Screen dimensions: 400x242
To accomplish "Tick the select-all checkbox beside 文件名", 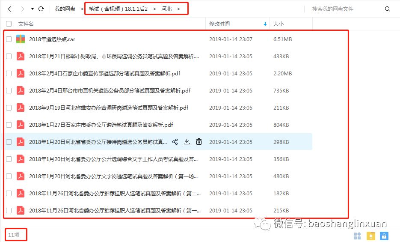I will [x=9, y=24].
